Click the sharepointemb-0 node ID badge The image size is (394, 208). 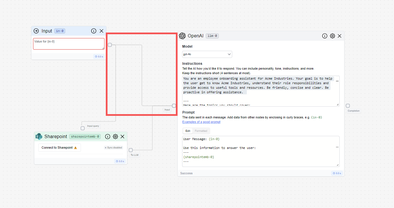click(x=85, y=136)
